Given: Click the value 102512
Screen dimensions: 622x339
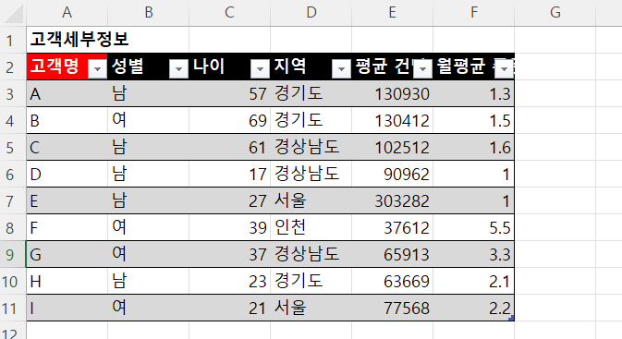Looking at the screenshot, I should coord(392,147).
